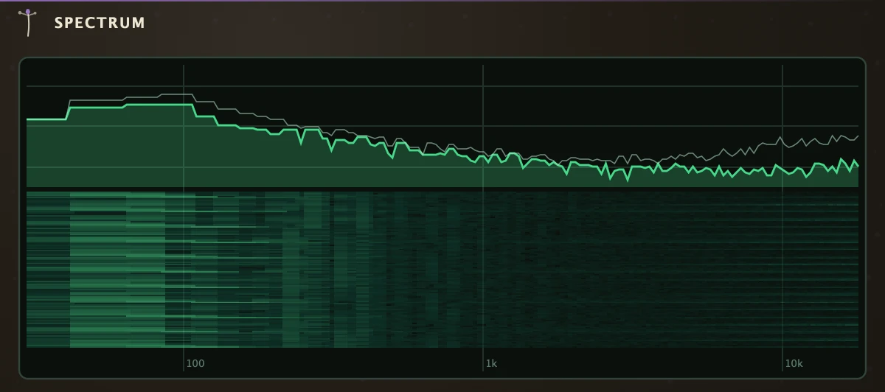Select the 10k frequency axis label
The width and height of the screenshot is (885, 392).
(x=794, y=363)
